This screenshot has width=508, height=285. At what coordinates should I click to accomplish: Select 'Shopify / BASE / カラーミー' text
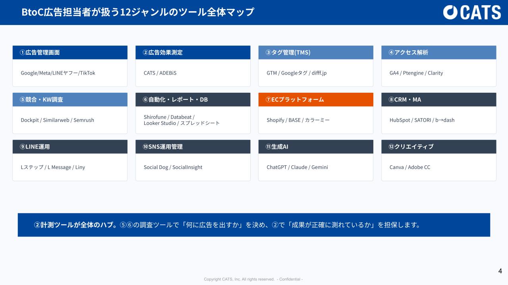(x=298, y=120)
